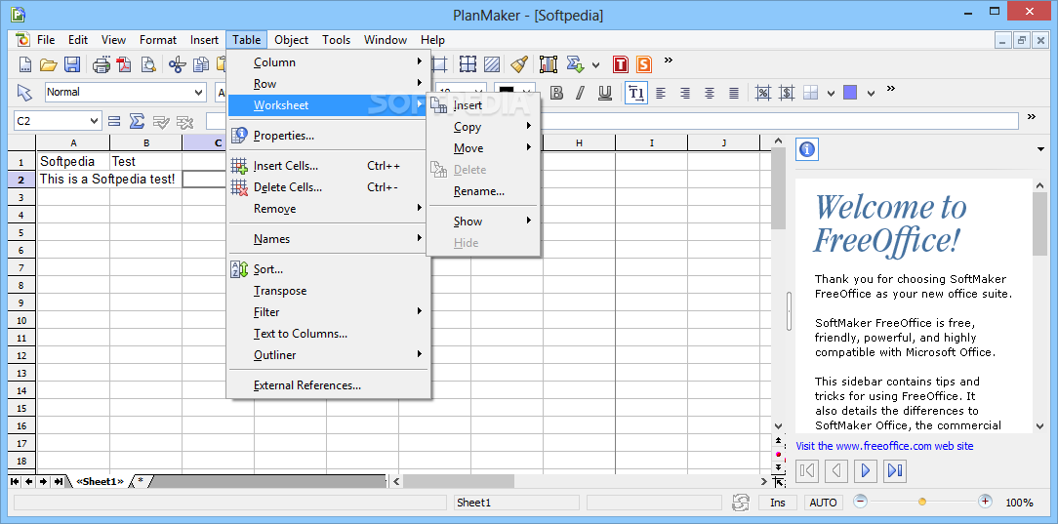Screen dimensions: 1058x524
Task: Create a new document with the blank page icon
Action: click(x=25, y=64)
